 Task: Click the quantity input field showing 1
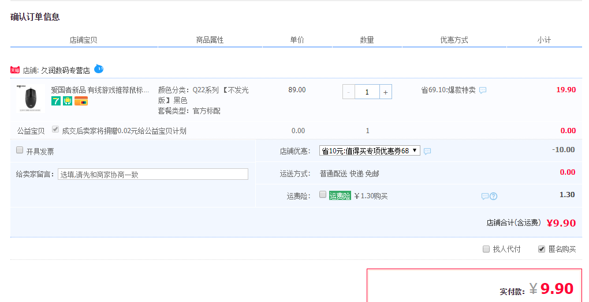point(367,92)
